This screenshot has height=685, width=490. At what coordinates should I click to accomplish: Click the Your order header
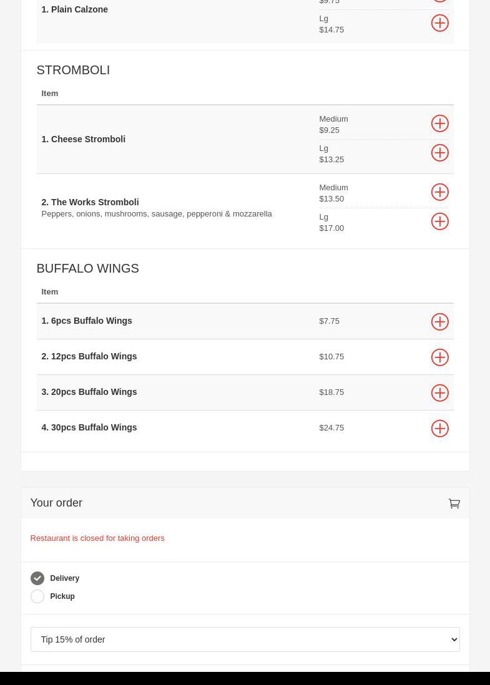pos(56,503)
